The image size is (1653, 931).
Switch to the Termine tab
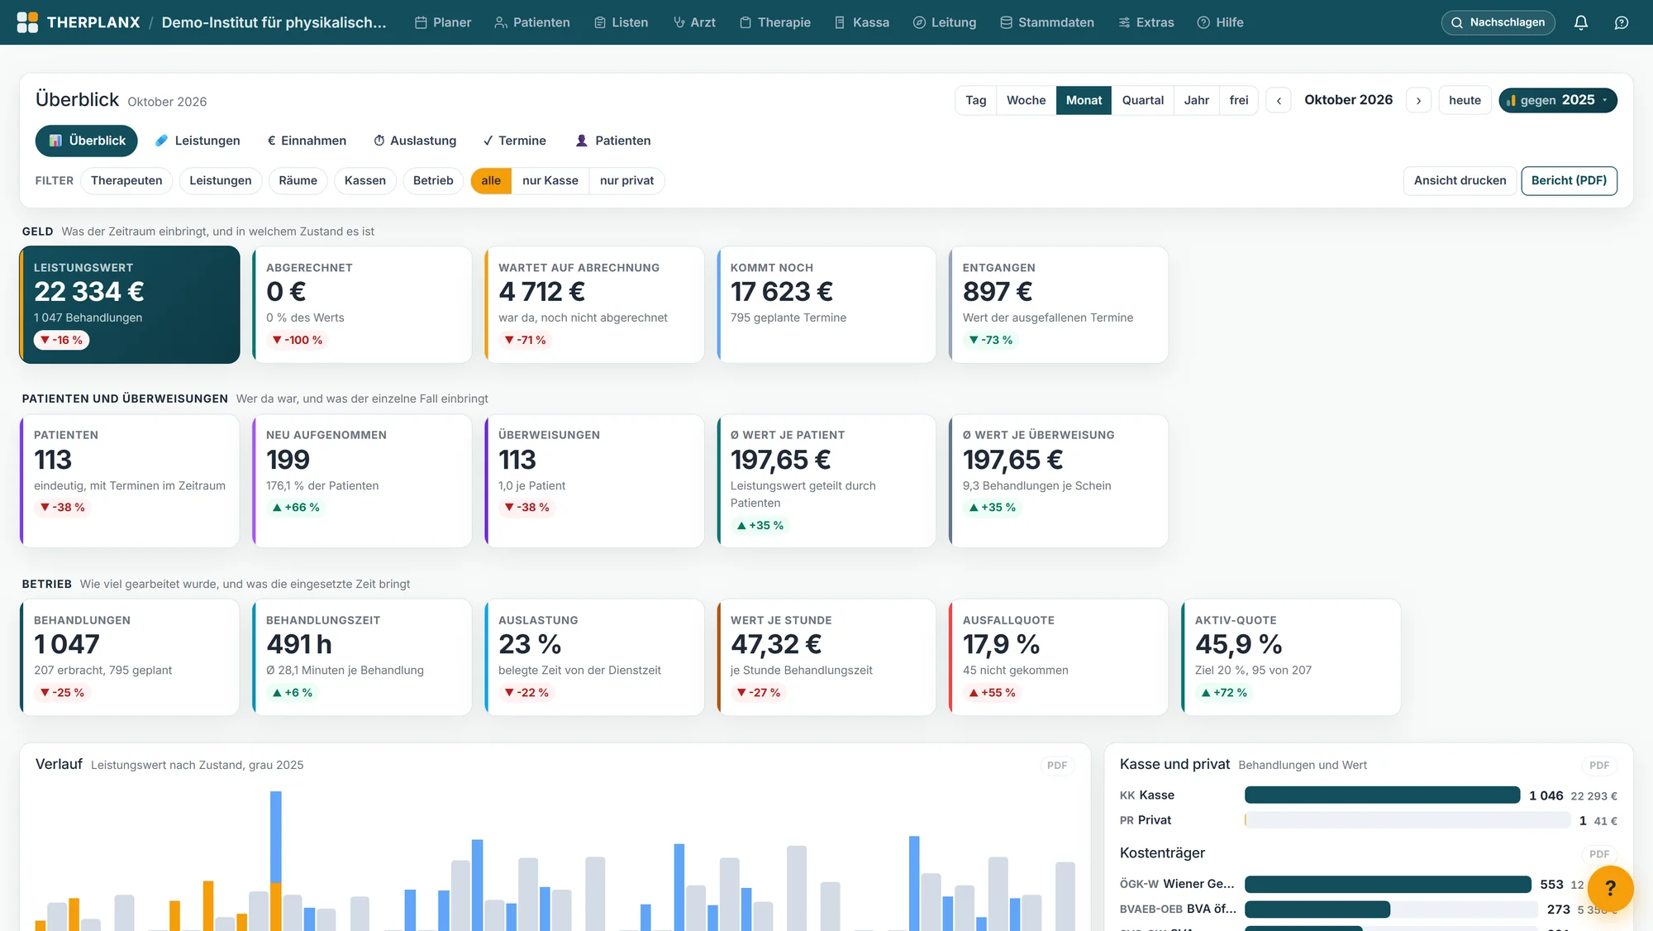[x=514, y=141]
